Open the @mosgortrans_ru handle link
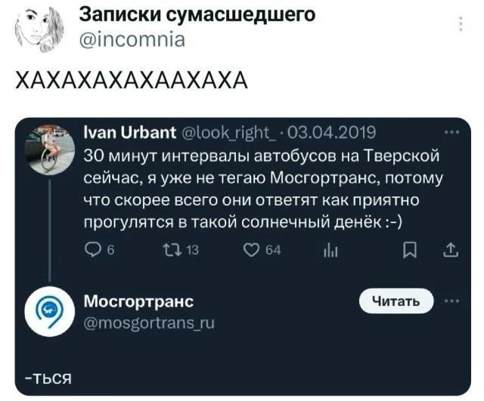The width and height of the screenshot is (484, 402). (149, 323)
